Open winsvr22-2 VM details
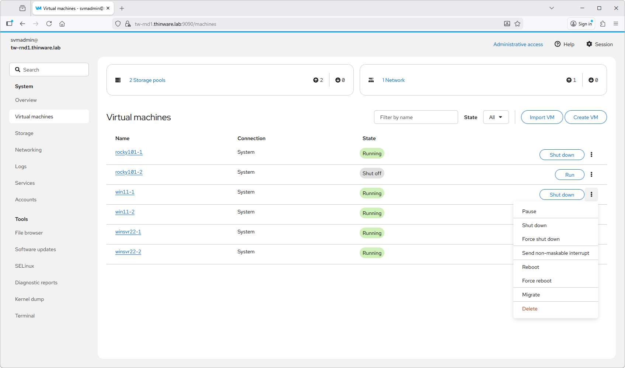 128,251
